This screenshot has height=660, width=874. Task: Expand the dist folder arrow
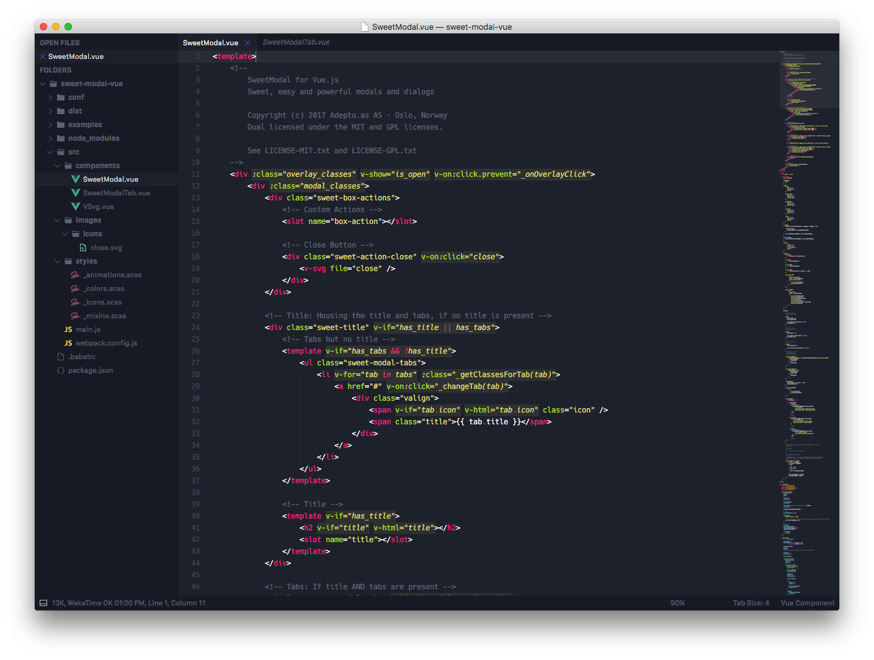(50, 111)
